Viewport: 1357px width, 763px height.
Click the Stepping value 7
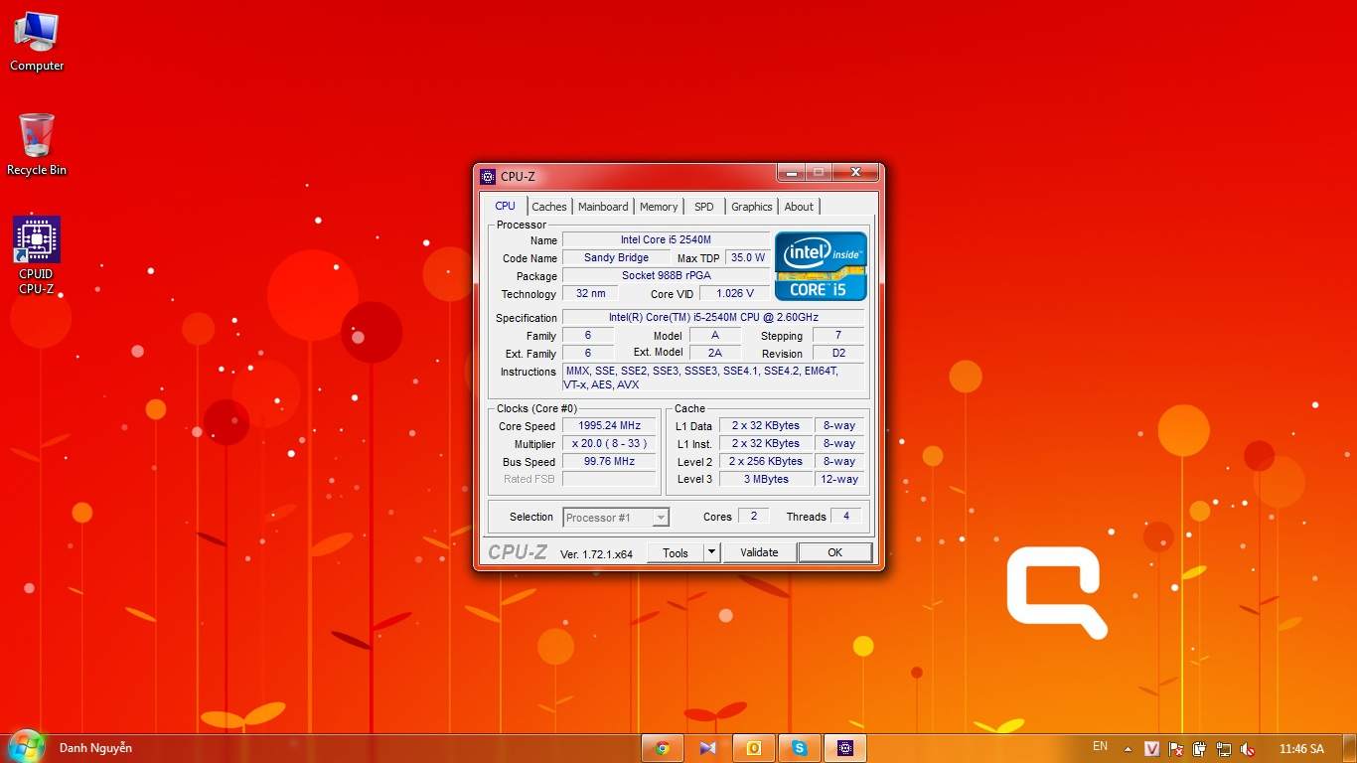pyautogui.click(x=838, y=335)
